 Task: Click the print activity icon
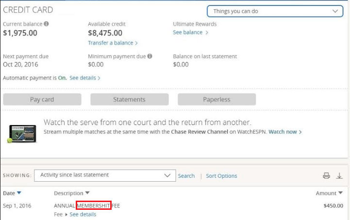pos(326,175)
